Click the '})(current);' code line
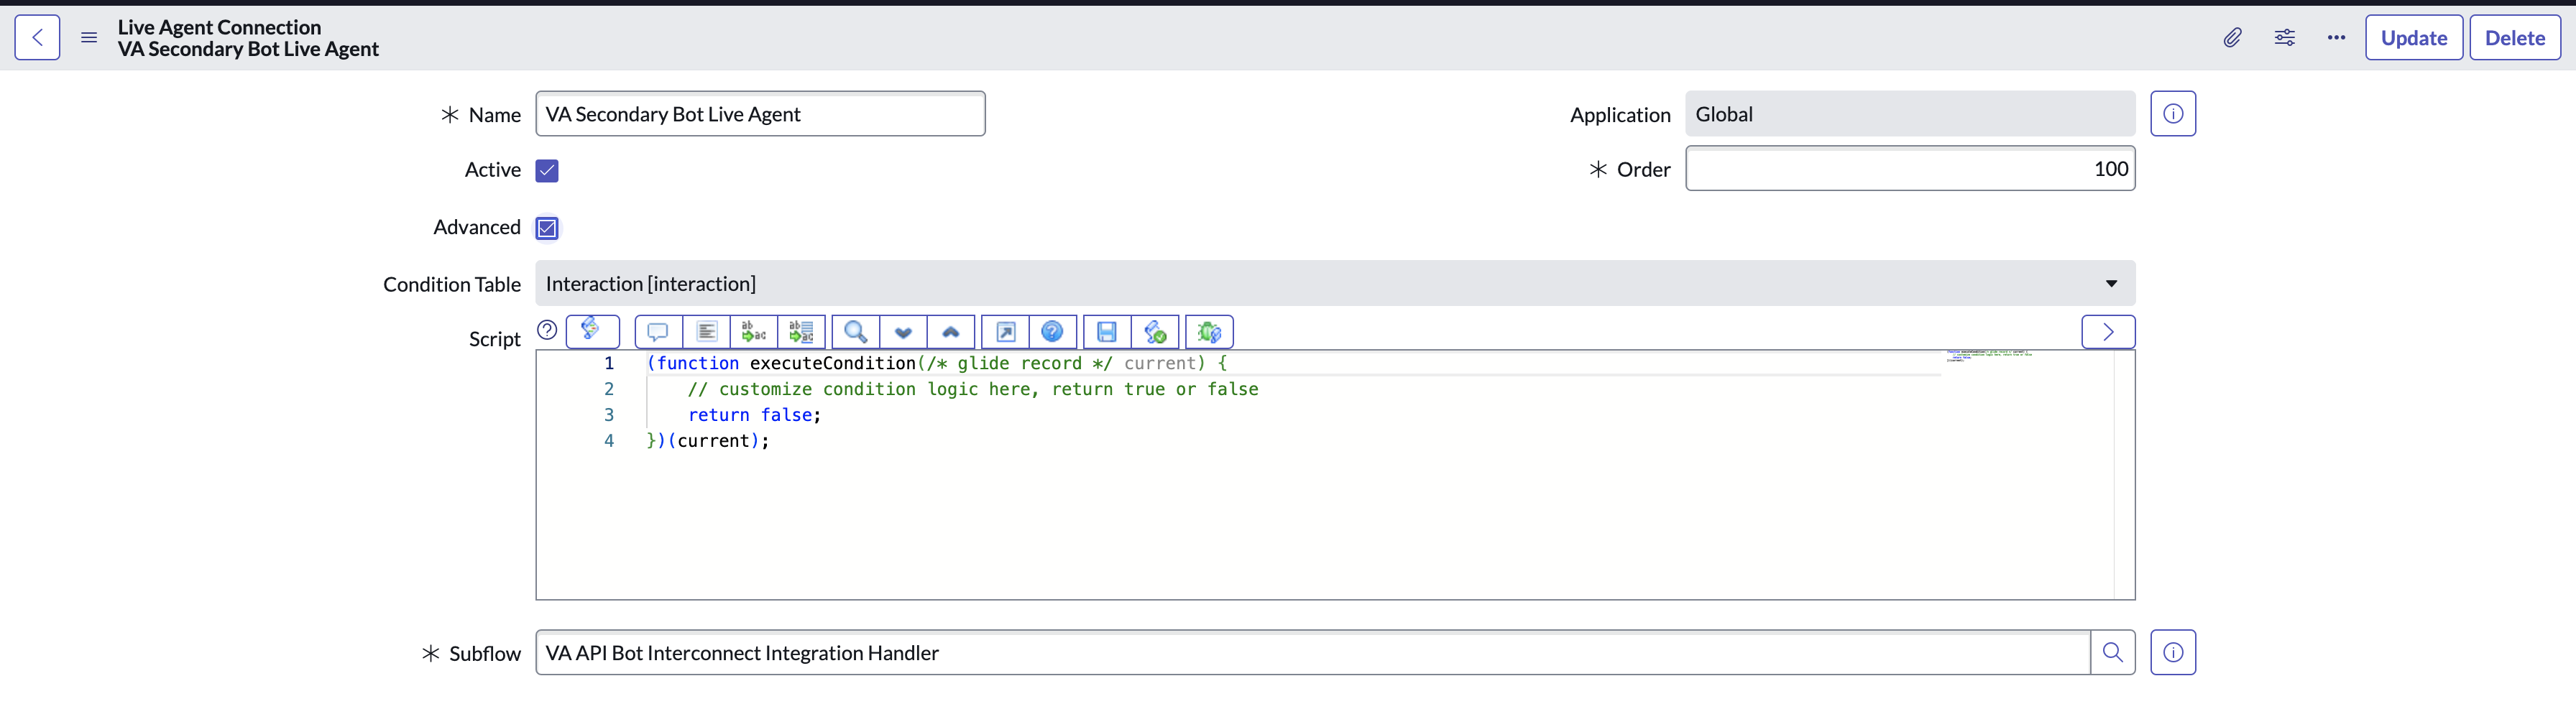The image size is (2576, 704). (x=708, y=441)
